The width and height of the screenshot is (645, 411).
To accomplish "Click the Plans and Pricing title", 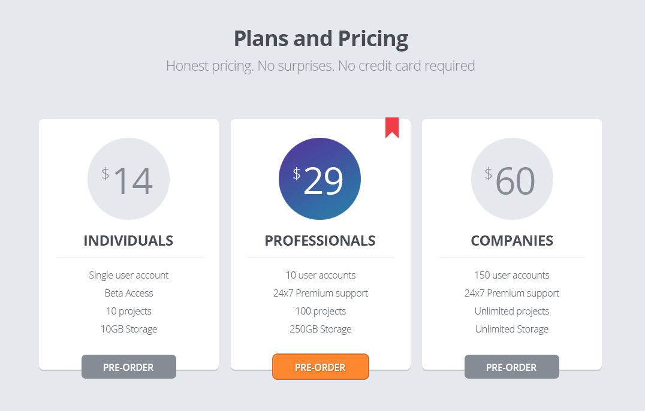I will pos(321,38).
